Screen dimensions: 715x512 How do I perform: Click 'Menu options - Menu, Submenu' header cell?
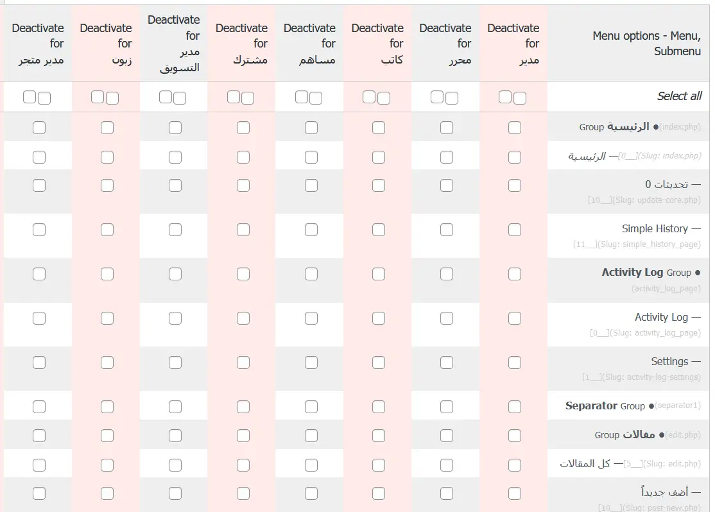(x=646, y=44)
